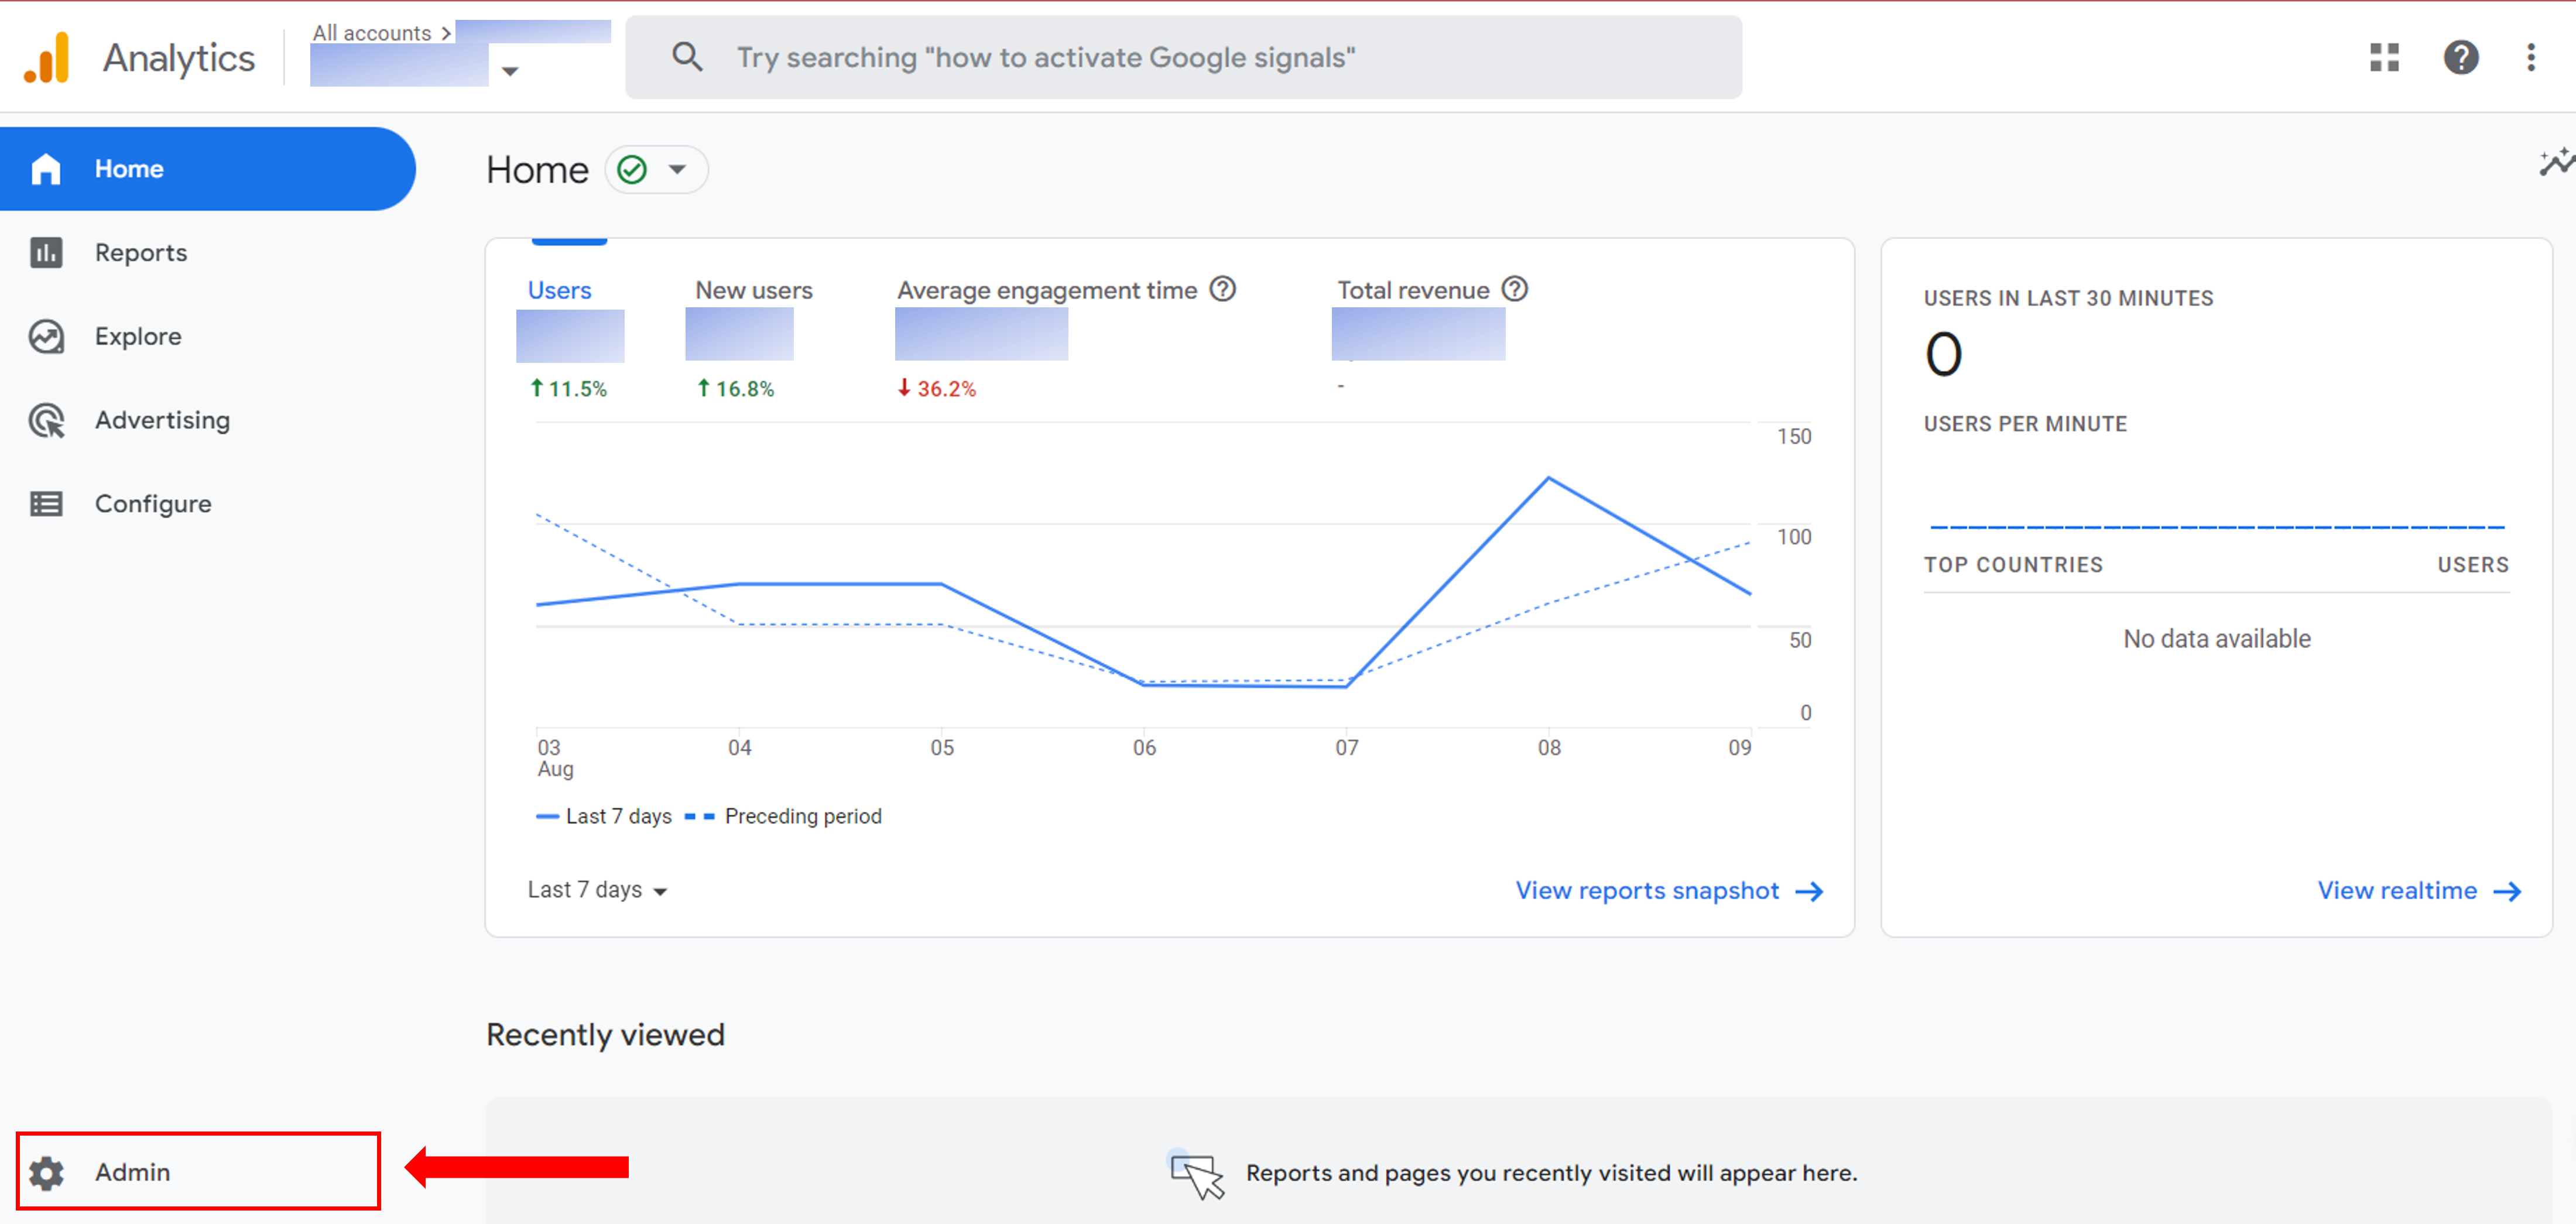Screen dimensions: 2576x1224
Task: Click the Advertising icon in sidebar
Action: point(46,419)
